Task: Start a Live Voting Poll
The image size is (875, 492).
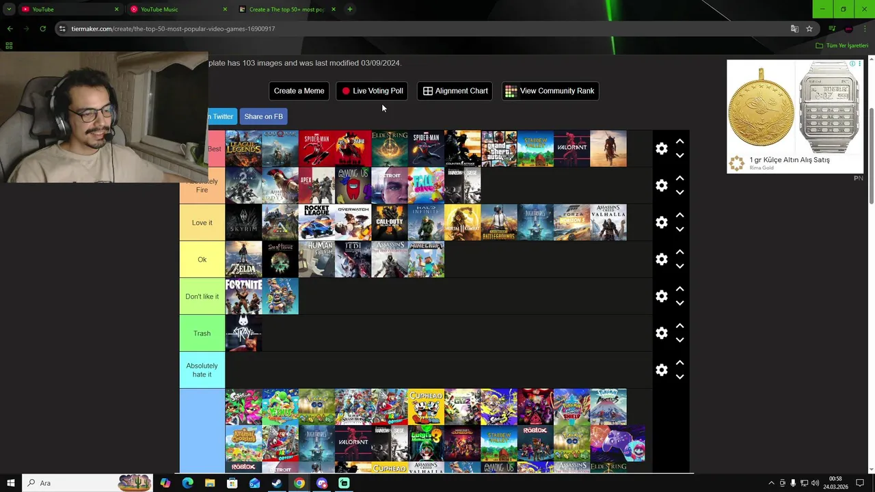Action: [x=372, y=91]
